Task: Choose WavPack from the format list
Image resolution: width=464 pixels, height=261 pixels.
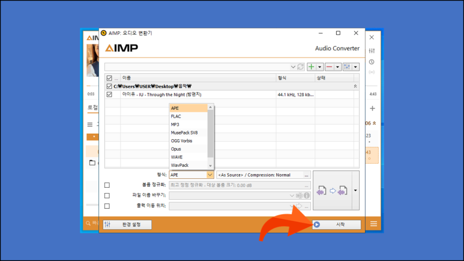Action: click(x=188, y=165)
